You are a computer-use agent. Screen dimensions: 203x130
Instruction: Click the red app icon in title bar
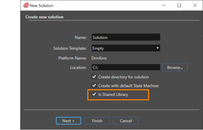pyautogui.click(x=26, y=5)
